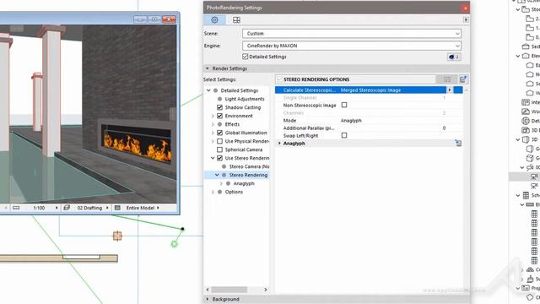The height and width of the screenshot is (304, 540).
Task: Select Stereo Camera in settings tree
Action: 250,166
